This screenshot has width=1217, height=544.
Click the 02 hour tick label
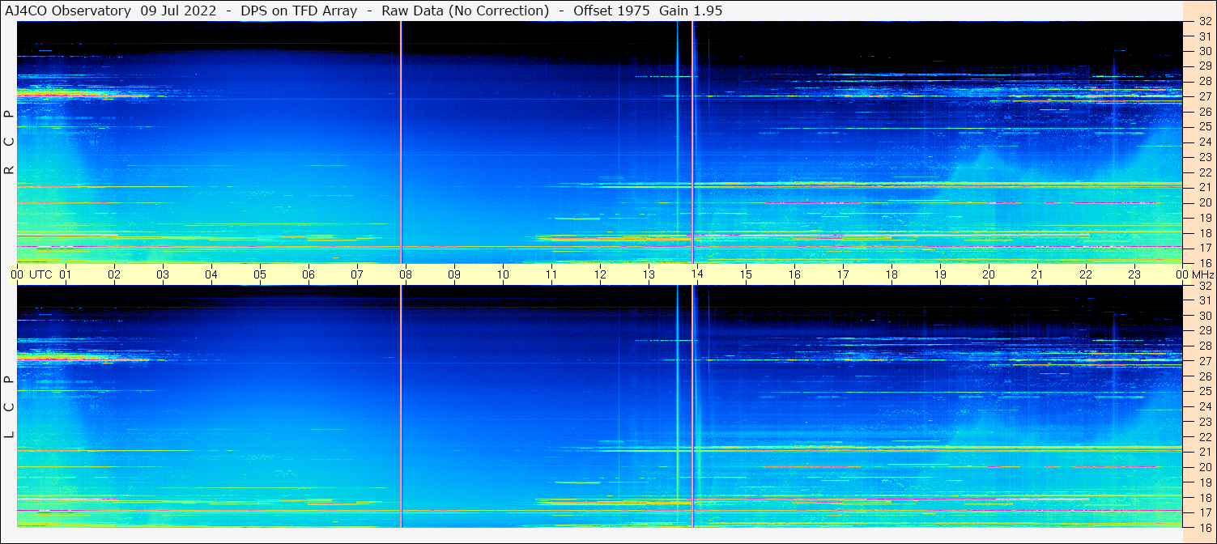(114, 274)
